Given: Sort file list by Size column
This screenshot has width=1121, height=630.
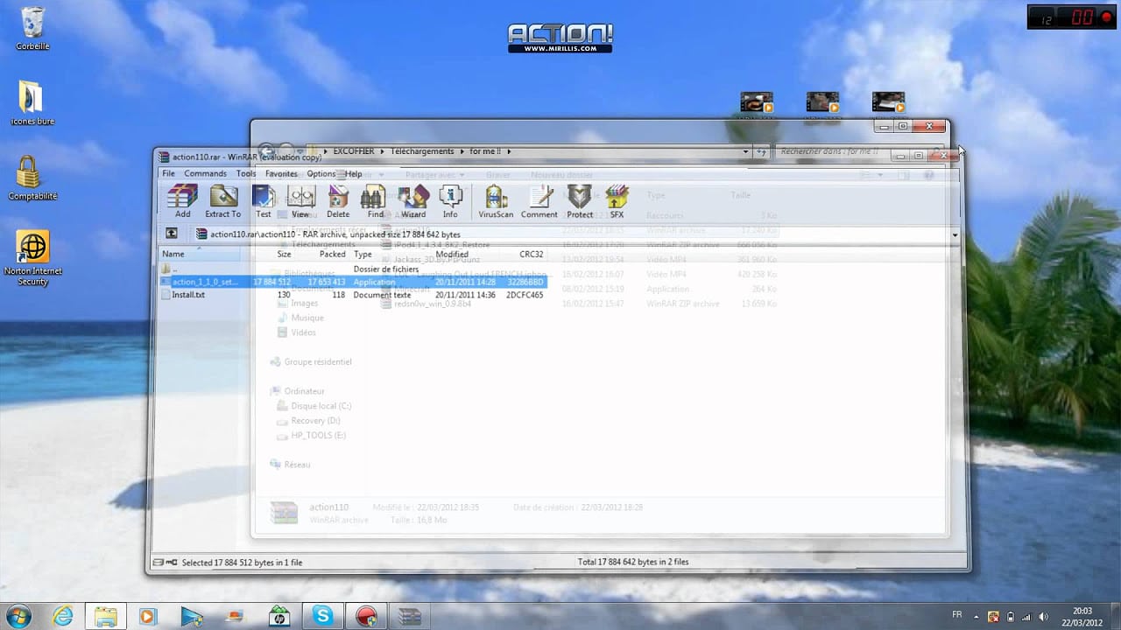Looking at the screenshot, I should 284,254.
